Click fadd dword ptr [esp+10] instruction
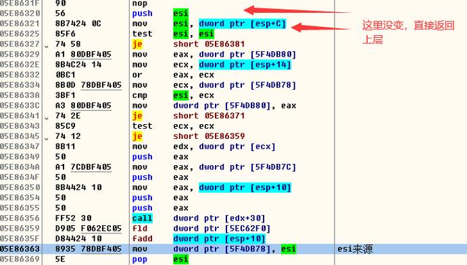 tap(199, 239)
